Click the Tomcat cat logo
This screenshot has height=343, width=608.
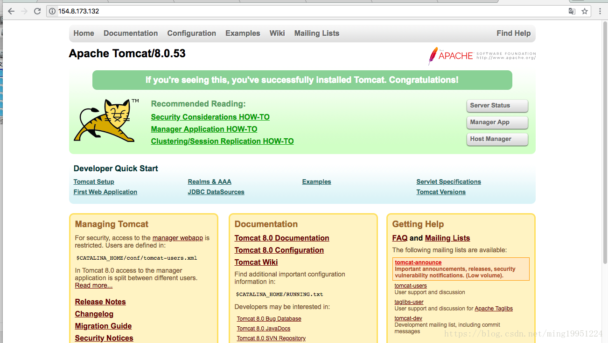(x=106, y=120)
